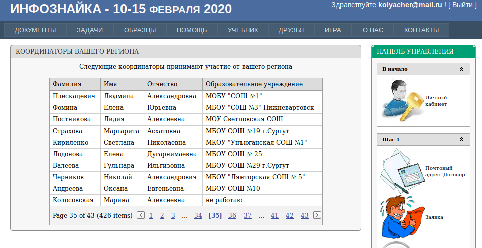The image size is (482, 248).
Task: Open the ОБРАЗЦЫ menu
Action: [x=140, y=30]
